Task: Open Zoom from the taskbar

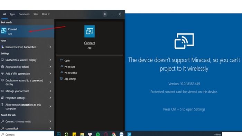Action: point(121,134)
